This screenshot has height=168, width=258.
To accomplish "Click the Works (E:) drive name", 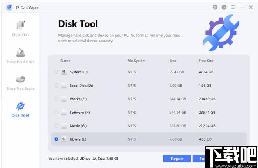I will [x=78, y=99].
